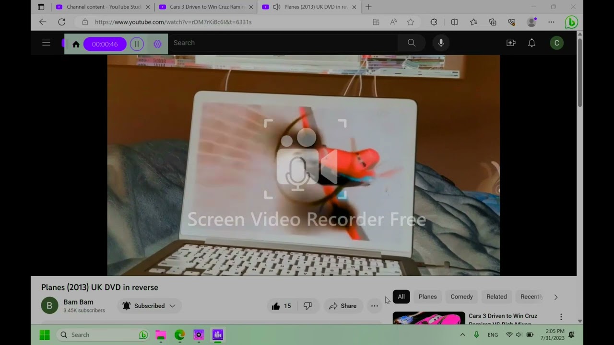Select the Planes filter chip

click(427, 297)
